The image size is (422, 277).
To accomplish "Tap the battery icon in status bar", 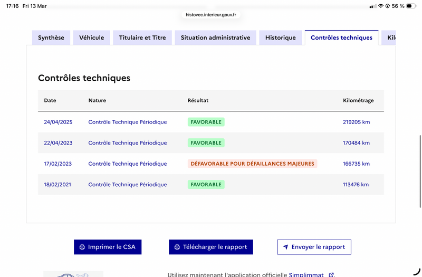I will pos(411,6).
